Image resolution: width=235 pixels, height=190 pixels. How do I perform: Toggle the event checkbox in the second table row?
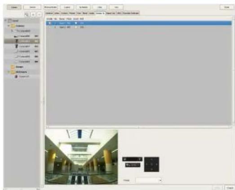click(76, 27)
